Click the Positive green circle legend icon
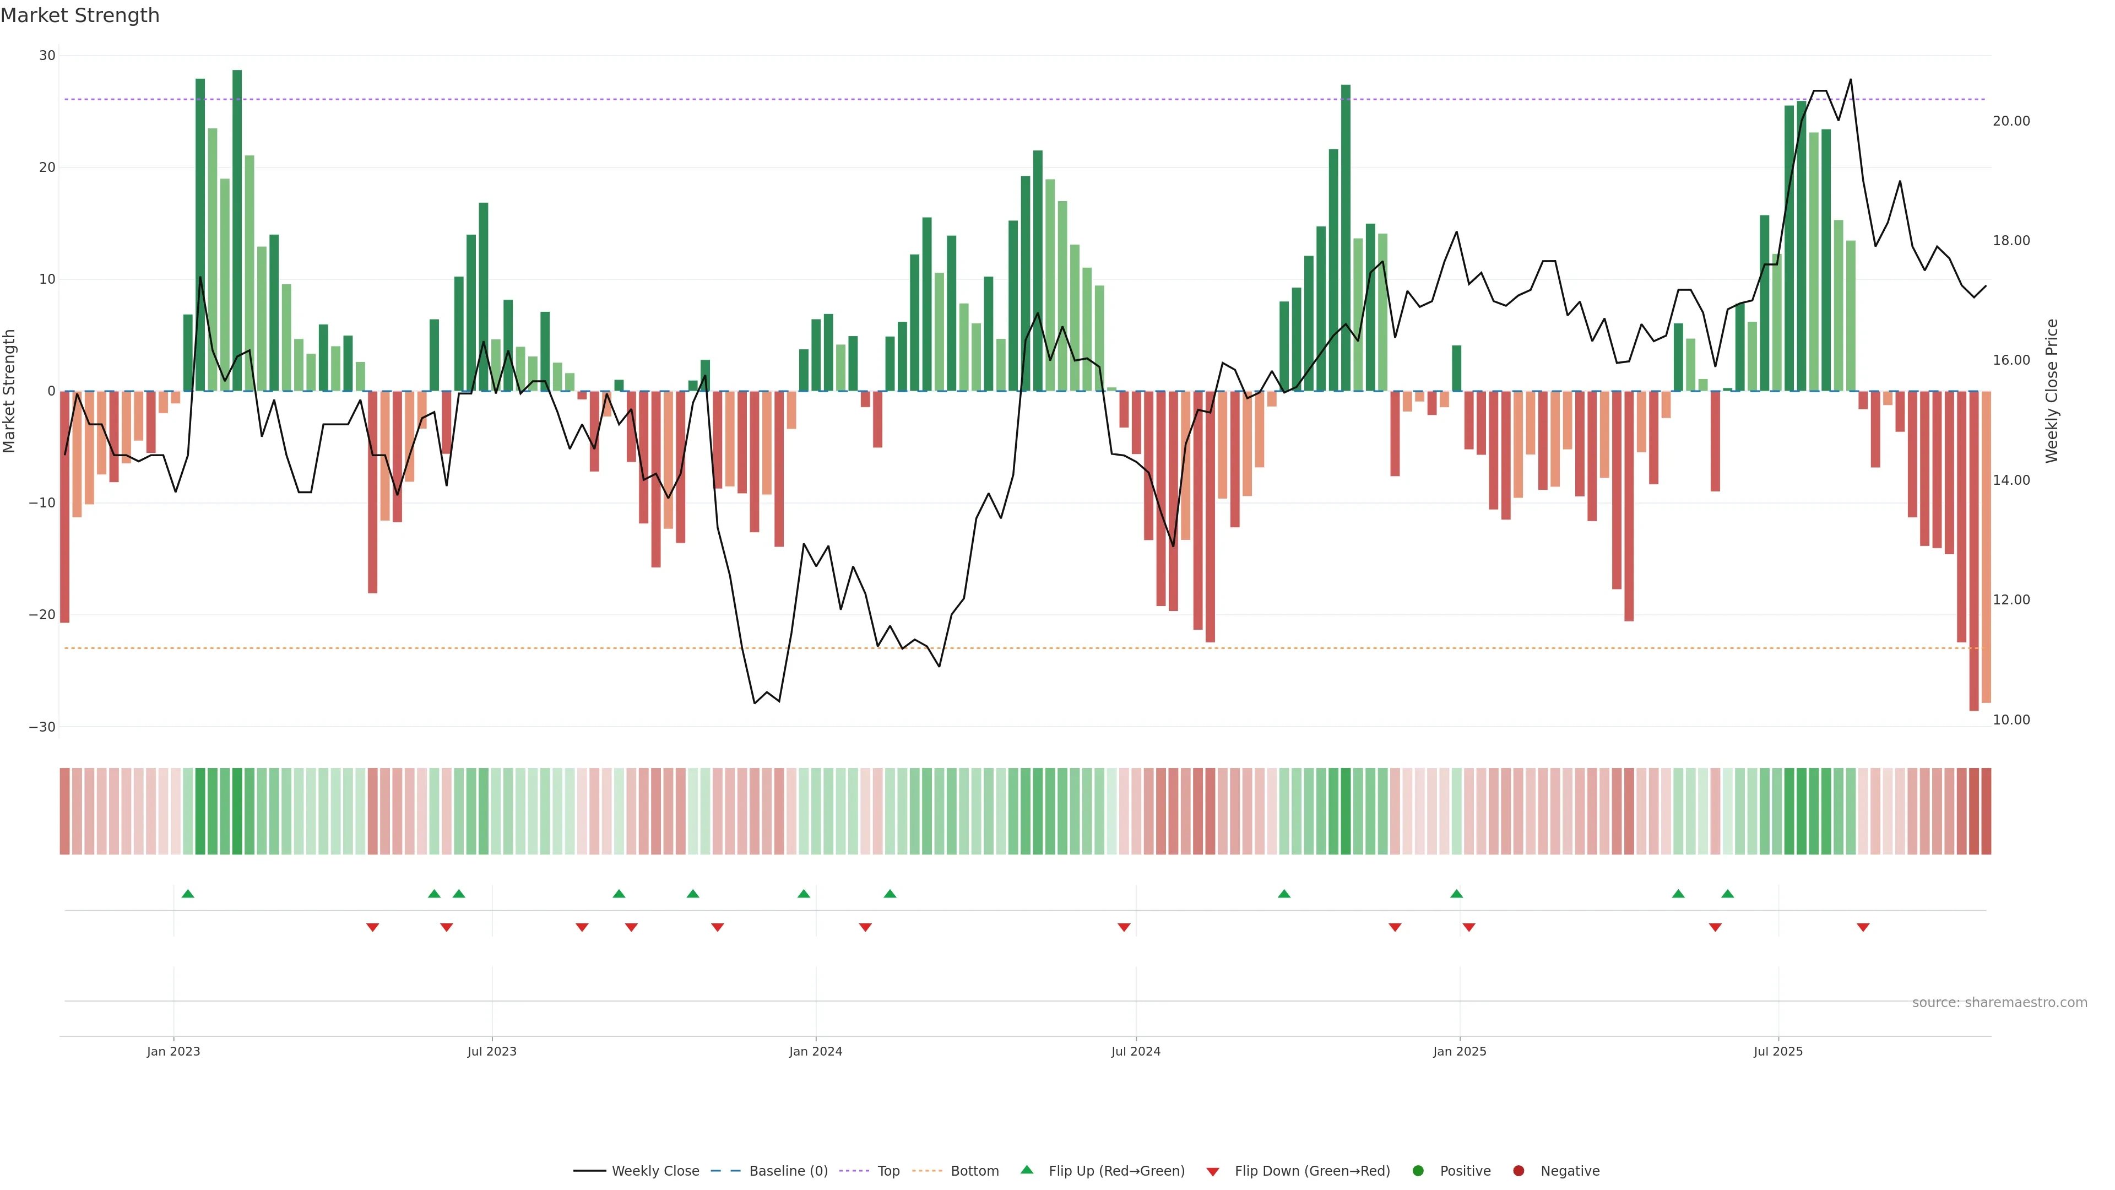The width and height of the screenshot is (2115, 1190). [x=1418, y=1171]
